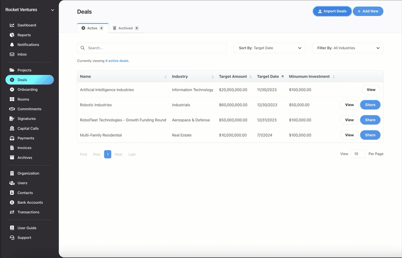Click the Inbox envelope icon
Image resolution: width=402 pixels, height=258 pixels.
click(x=12, y=54)
